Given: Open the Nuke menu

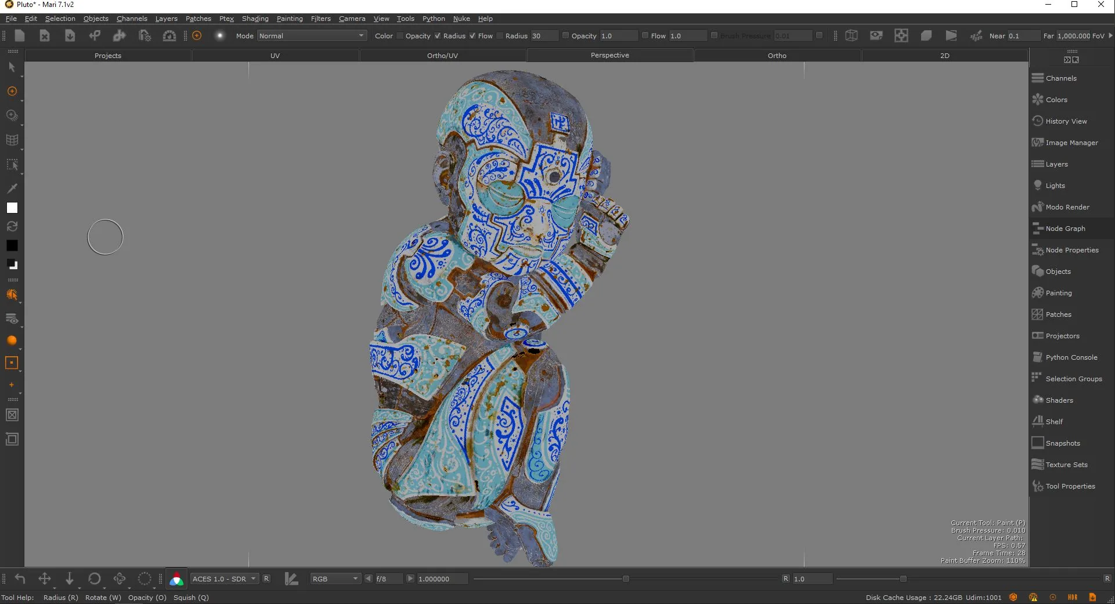Looking at the screenshot, I should (x=461, y=19).
